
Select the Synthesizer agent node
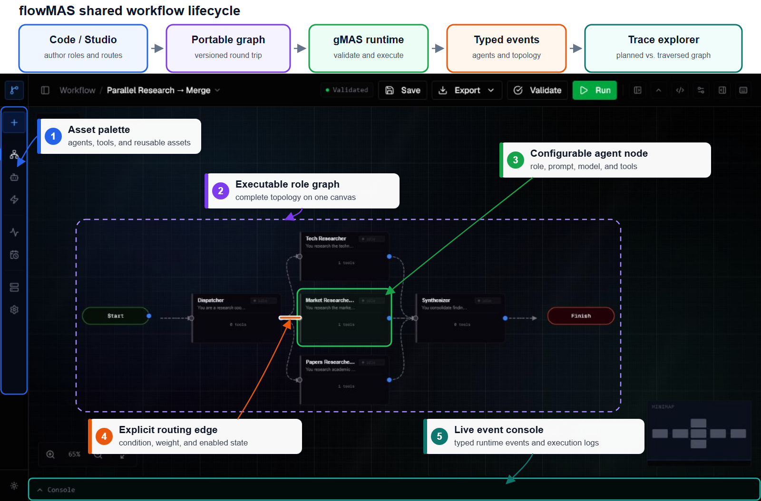[460, 318]
